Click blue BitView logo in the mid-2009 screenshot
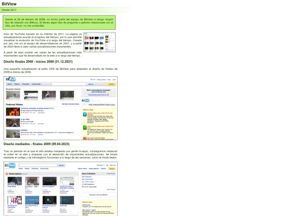This screenshot has width=289, height=216. click(10, 165)
